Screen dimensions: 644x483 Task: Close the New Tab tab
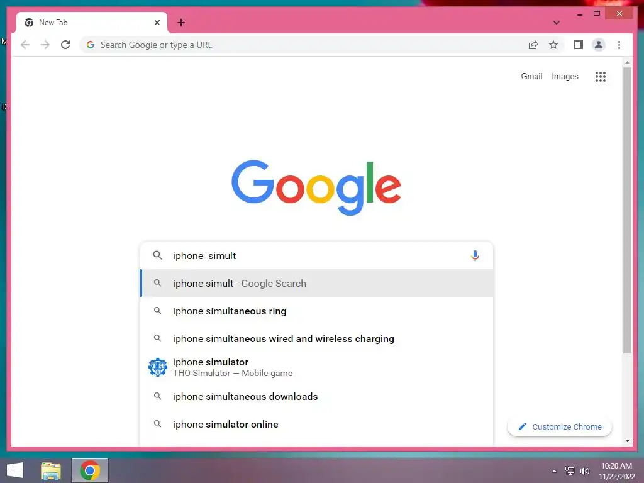pyautogui.click(x=157, y=23)
